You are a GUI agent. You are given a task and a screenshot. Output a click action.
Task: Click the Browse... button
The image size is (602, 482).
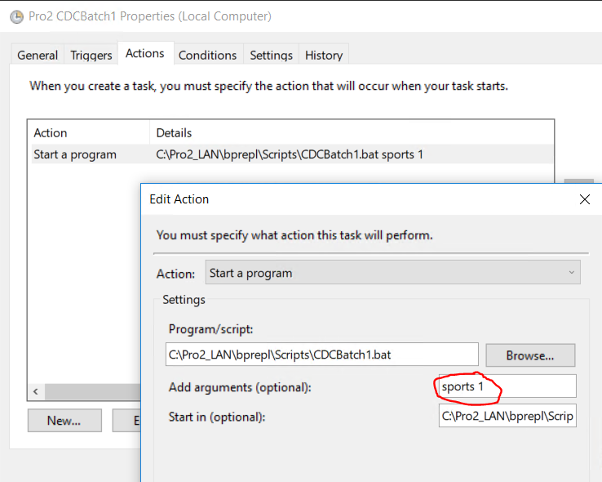click(x=530, y=355)
